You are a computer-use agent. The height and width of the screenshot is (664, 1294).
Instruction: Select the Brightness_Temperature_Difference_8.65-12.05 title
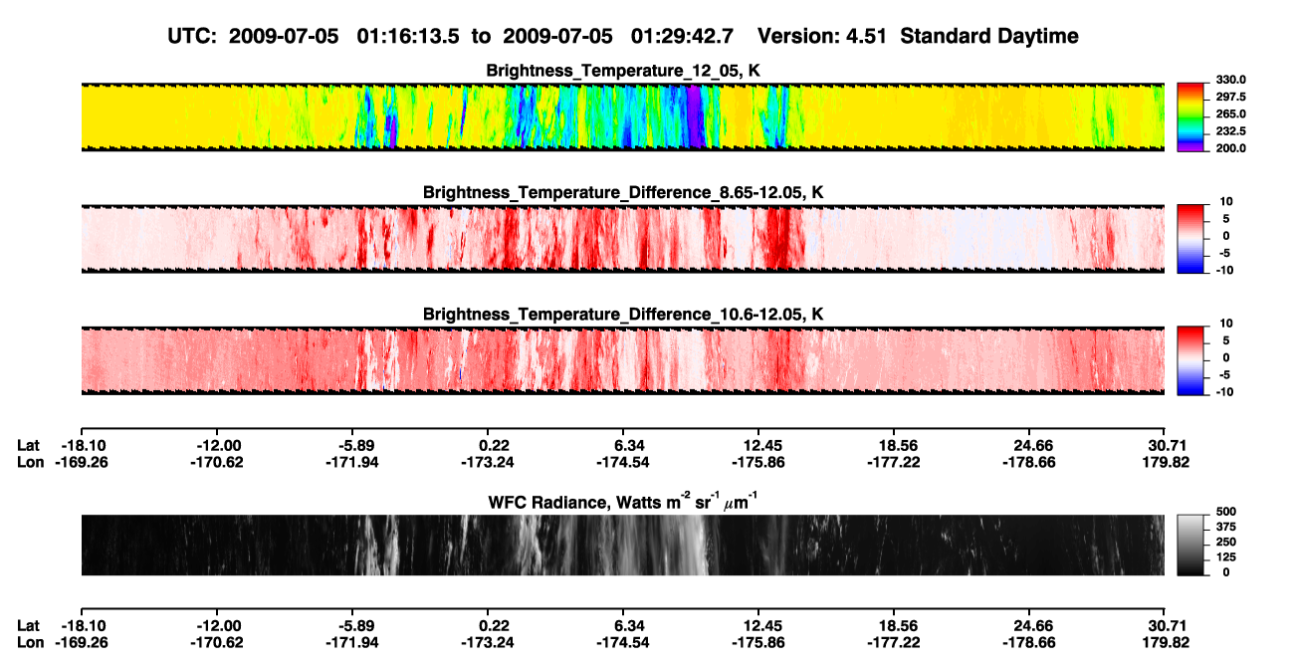pos(623,192)
